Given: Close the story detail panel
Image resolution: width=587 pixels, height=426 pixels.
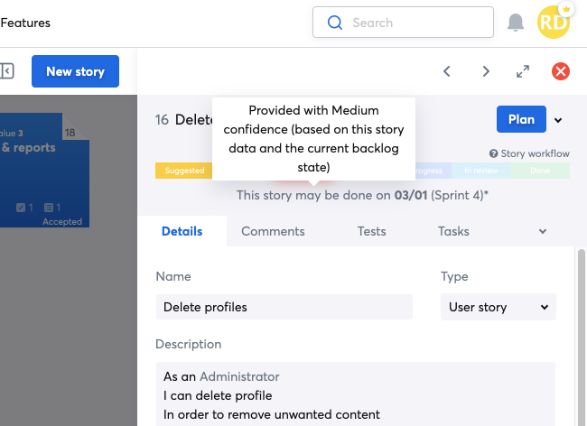Looking at the screenshot, I should click(561, 71).
